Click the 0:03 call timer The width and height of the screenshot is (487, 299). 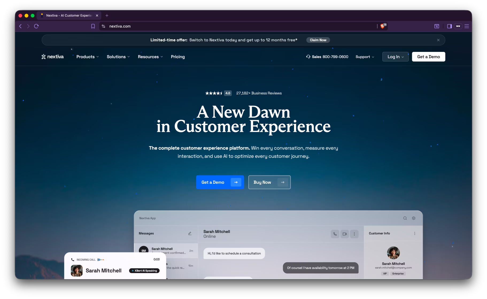tap(157, 259)
